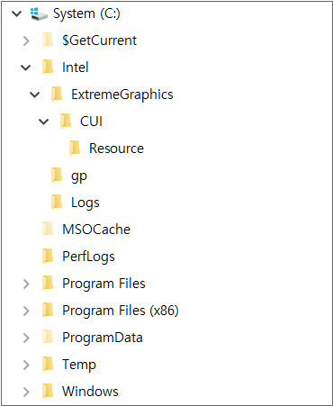This screenshot has height=406, width=333.
Task: Collapse the CUI folder chevron
Action: (x=44, y=122)
